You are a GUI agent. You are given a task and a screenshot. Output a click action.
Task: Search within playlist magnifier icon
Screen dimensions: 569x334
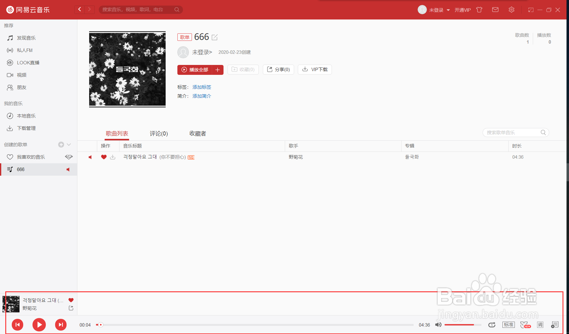click(543, 132)
